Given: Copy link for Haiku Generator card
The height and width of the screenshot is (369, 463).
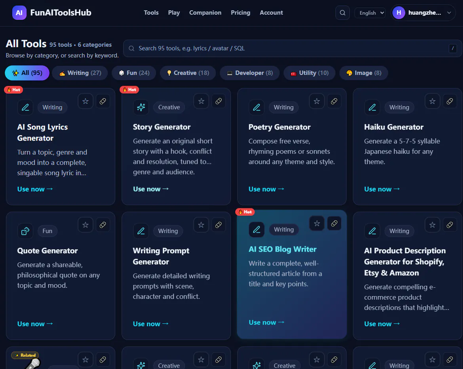Looking at the screenshot, I should coord(450,101).
